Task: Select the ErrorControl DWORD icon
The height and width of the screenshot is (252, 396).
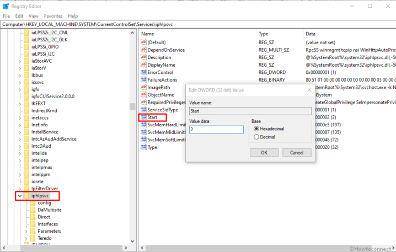Action: pos(143,72)
